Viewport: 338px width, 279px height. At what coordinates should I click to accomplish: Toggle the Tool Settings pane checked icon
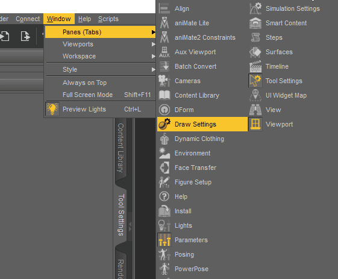255,81
